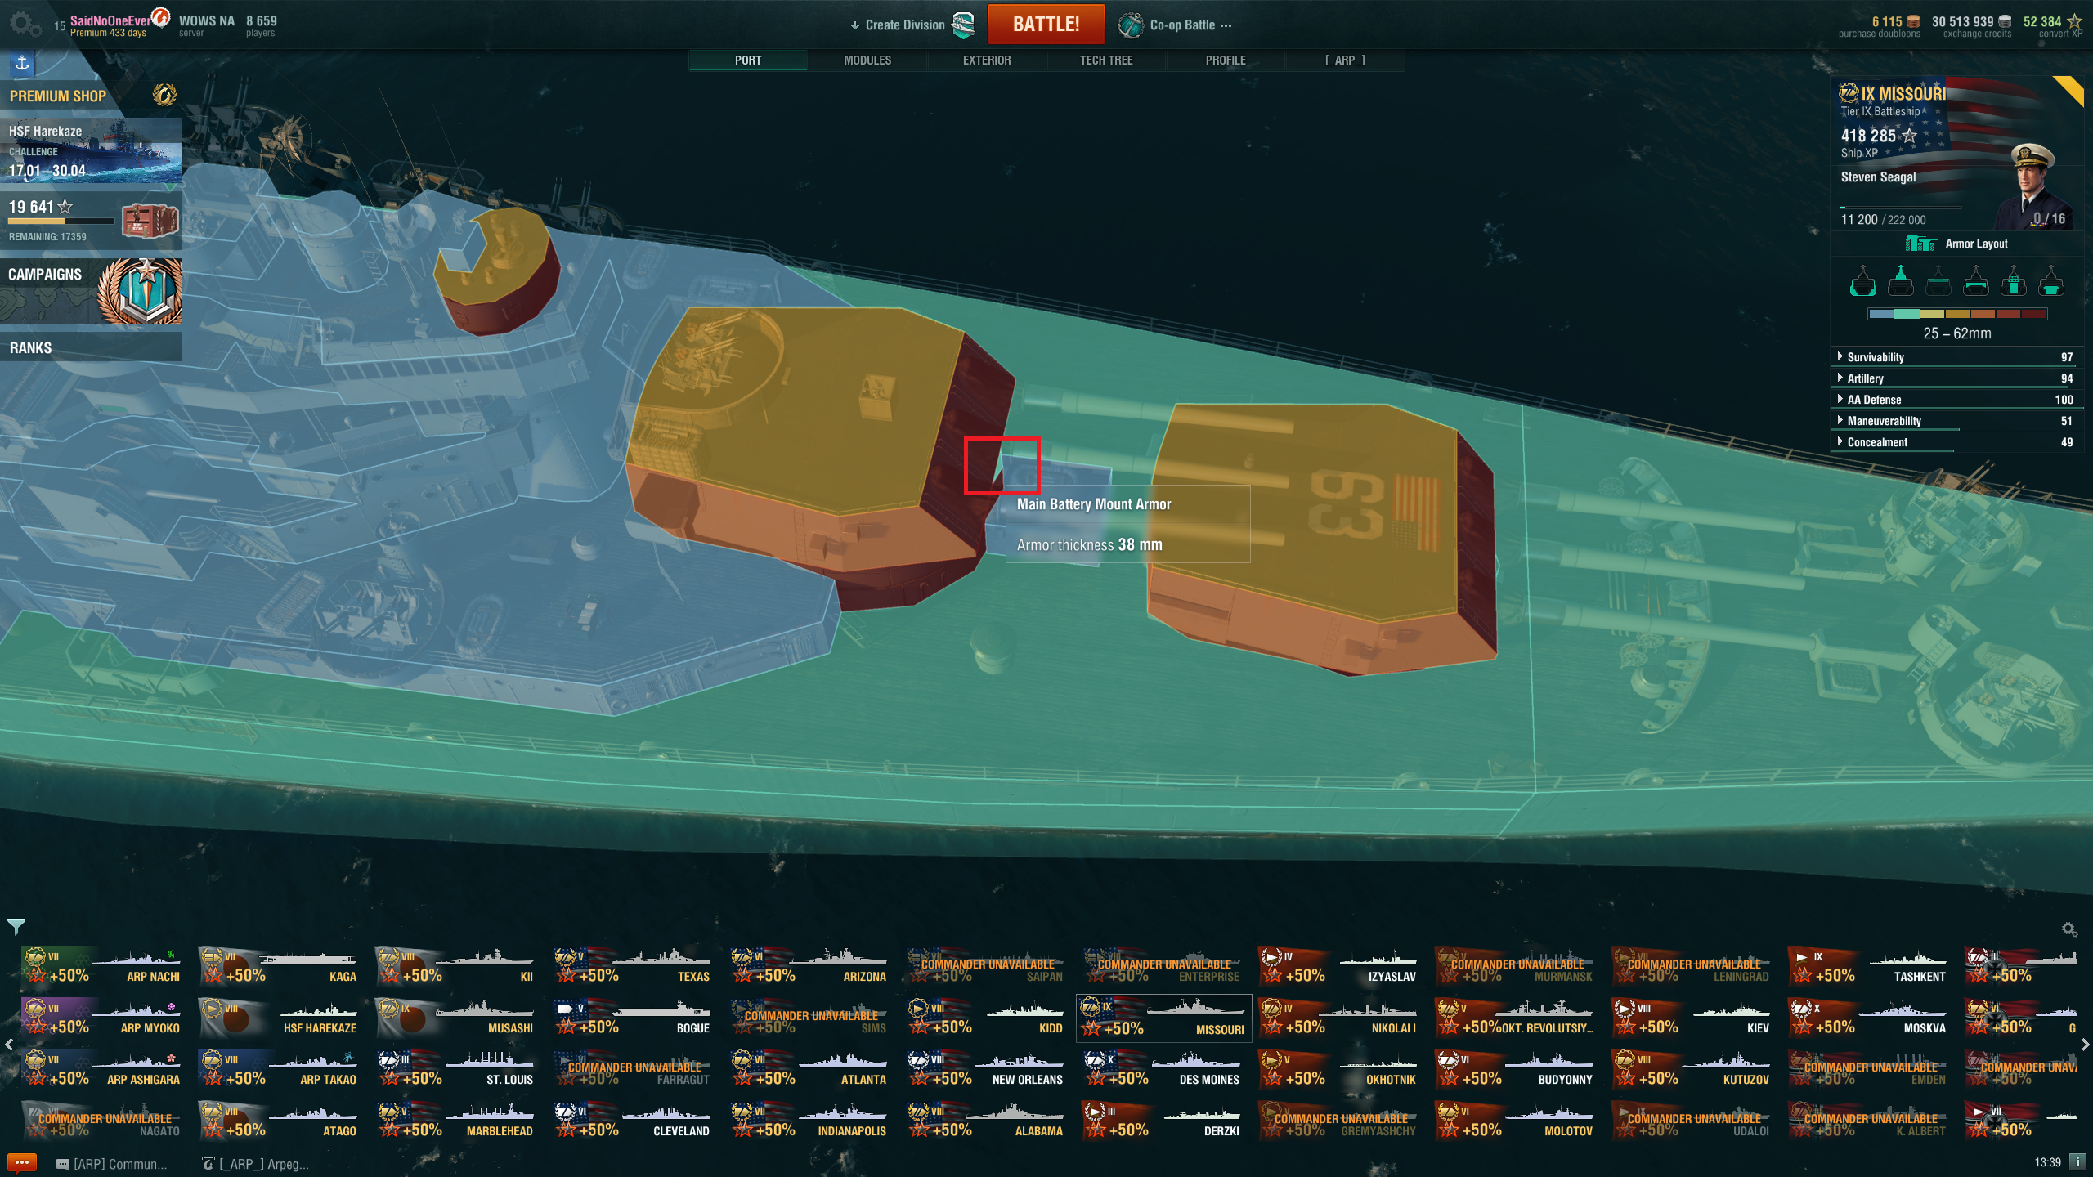This screenshot has width=2093, height=1177.
Task: Toggle the outer hull plating armor view
Action: (1863, 282)
